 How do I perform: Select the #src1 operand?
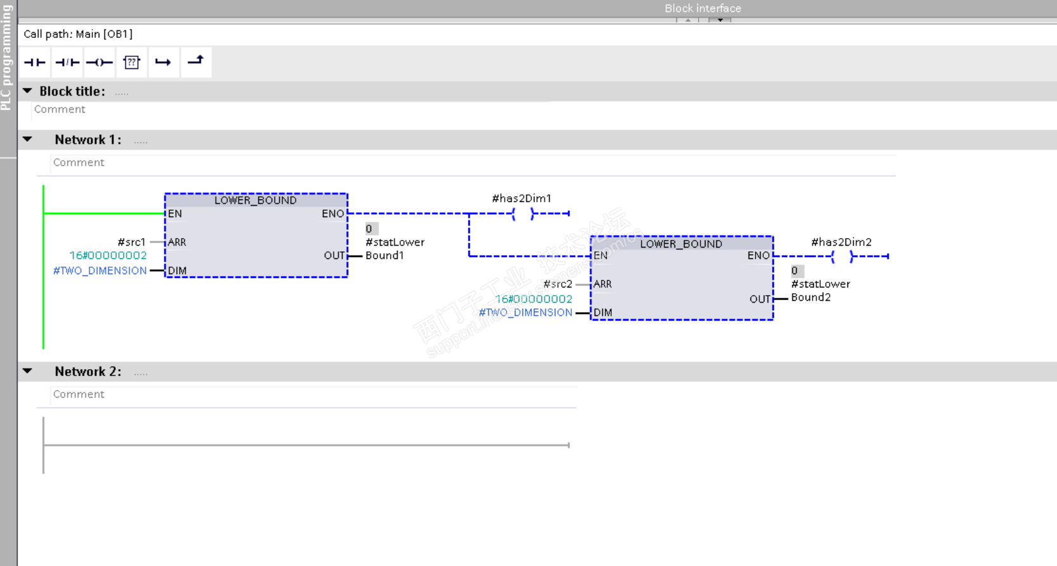pyautogui.click(x=132, y=242)
